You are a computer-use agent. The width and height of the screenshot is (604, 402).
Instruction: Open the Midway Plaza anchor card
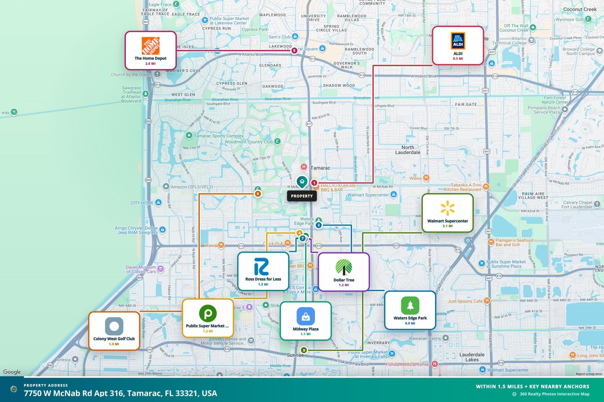(306, 321)
